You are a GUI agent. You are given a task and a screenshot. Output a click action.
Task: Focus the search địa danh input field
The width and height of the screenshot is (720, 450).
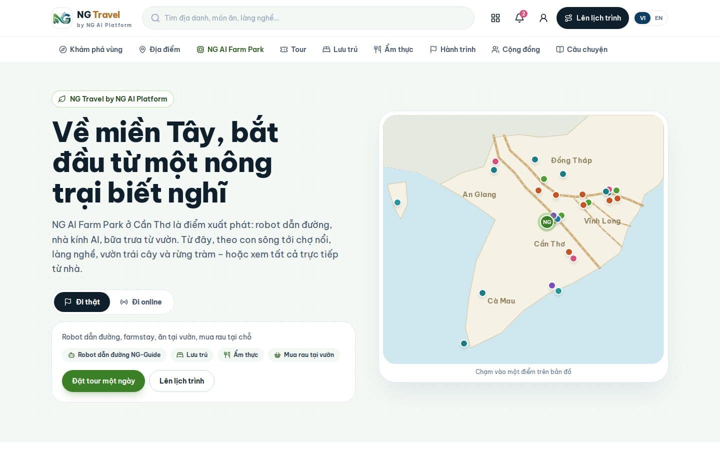tap(308, 18)
